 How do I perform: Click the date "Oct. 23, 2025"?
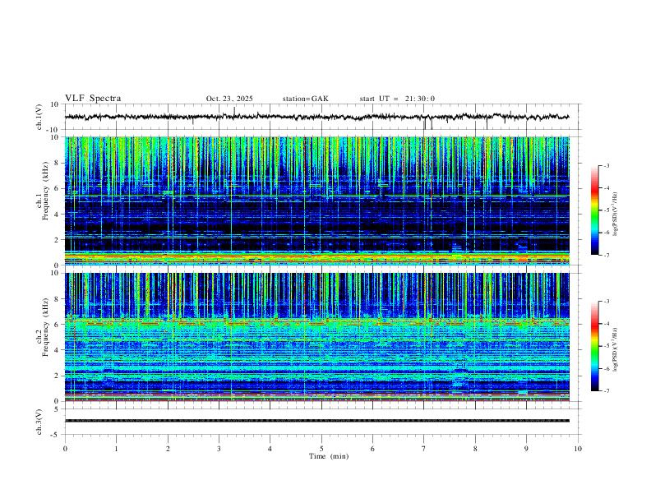pyautogui.click(x=229, y=99)
